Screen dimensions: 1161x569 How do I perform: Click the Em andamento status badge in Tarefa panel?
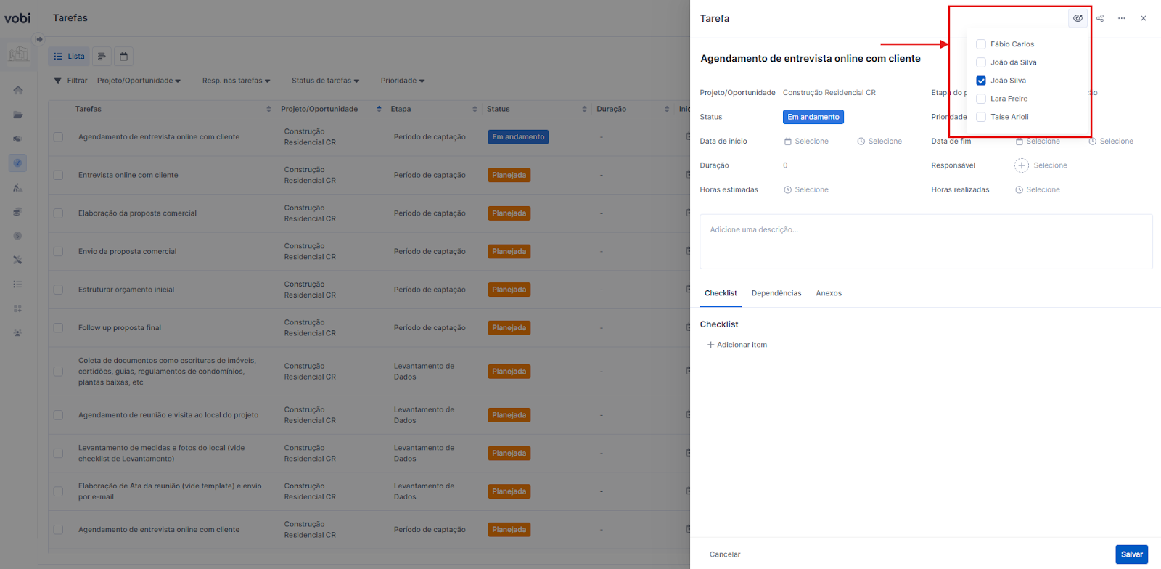[813, 117]
